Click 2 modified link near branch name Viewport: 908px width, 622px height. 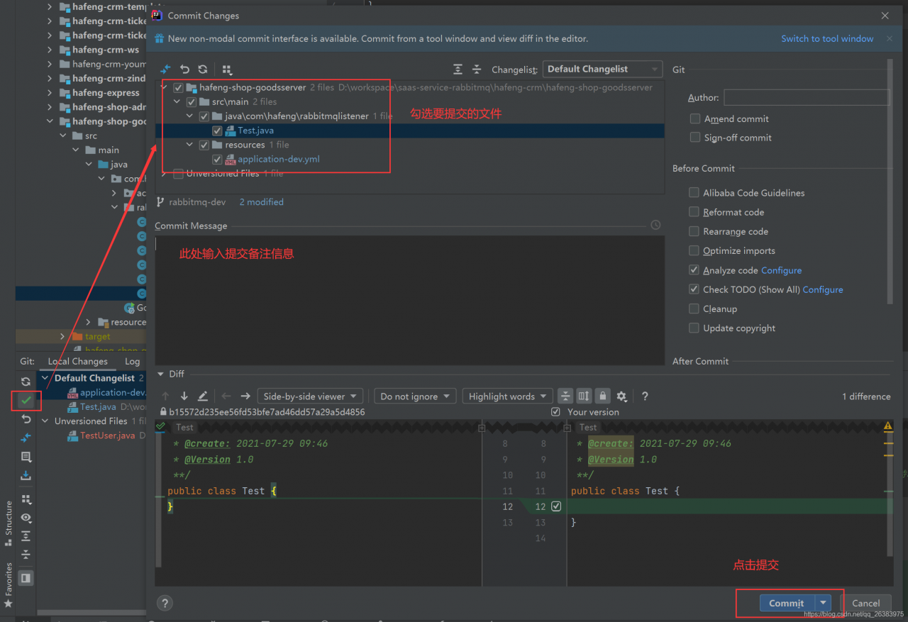[261, 202]
